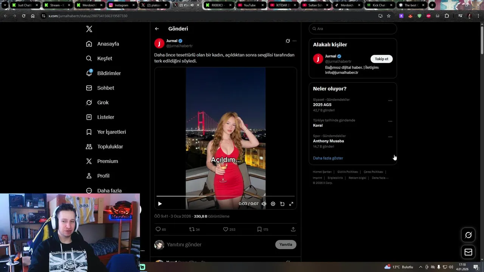Open Jurnal profile in Alakalı kişiler
Image resolution: width=484 pixels, height=272 pixels.
(x=330, y=56)
